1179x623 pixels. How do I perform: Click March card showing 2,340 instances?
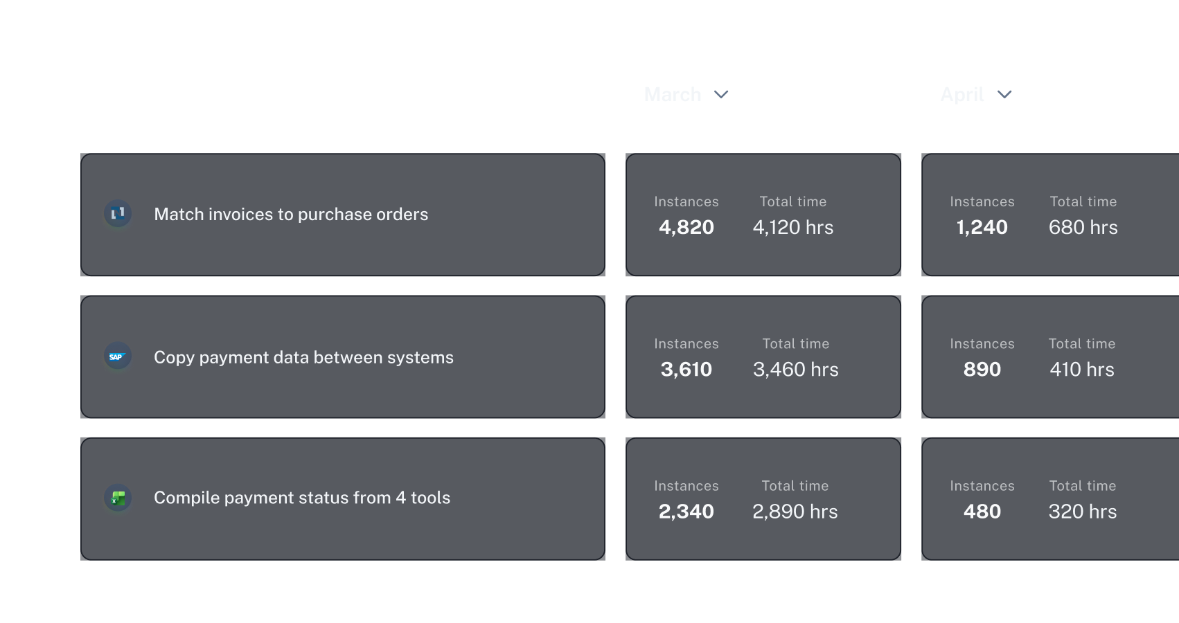[763, 498]
